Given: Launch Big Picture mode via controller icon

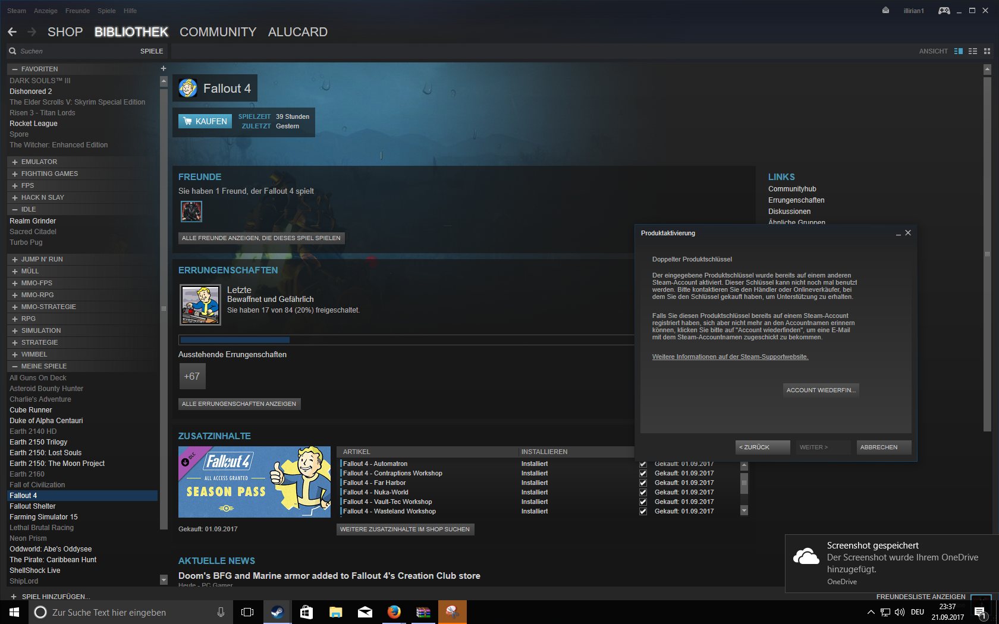Looking at the screenshot, I should click(x=944, y=11).
